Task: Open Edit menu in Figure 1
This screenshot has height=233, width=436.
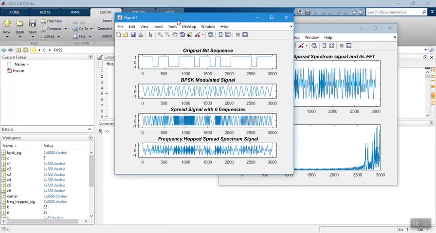Action: [x=132, y=27]
